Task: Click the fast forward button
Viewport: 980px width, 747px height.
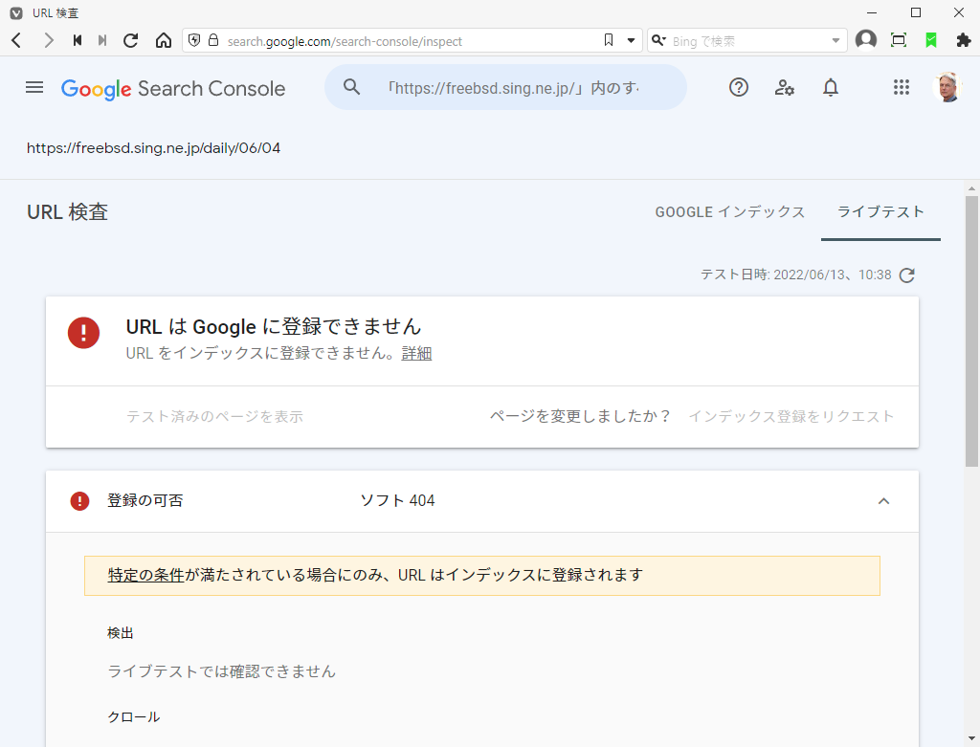Action: click(x=102, y=40)
